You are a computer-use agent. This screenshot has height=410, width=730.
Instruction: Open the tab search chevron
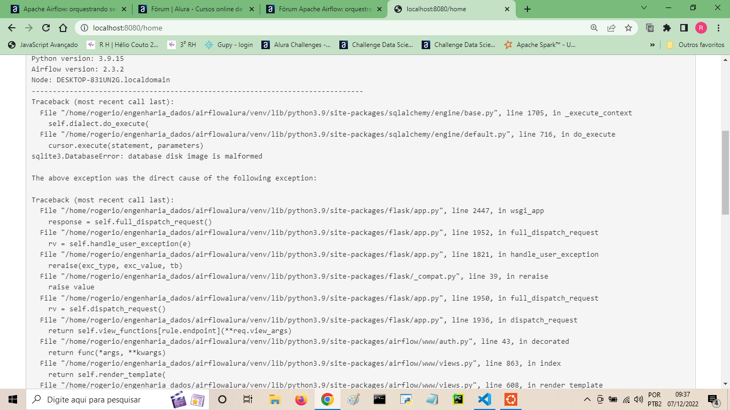click(x=644, y=8)
